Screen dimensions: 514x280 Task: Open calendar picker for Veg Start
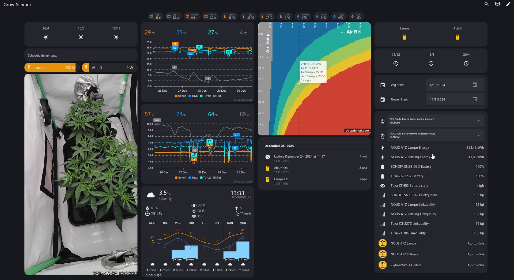(475, 85)
